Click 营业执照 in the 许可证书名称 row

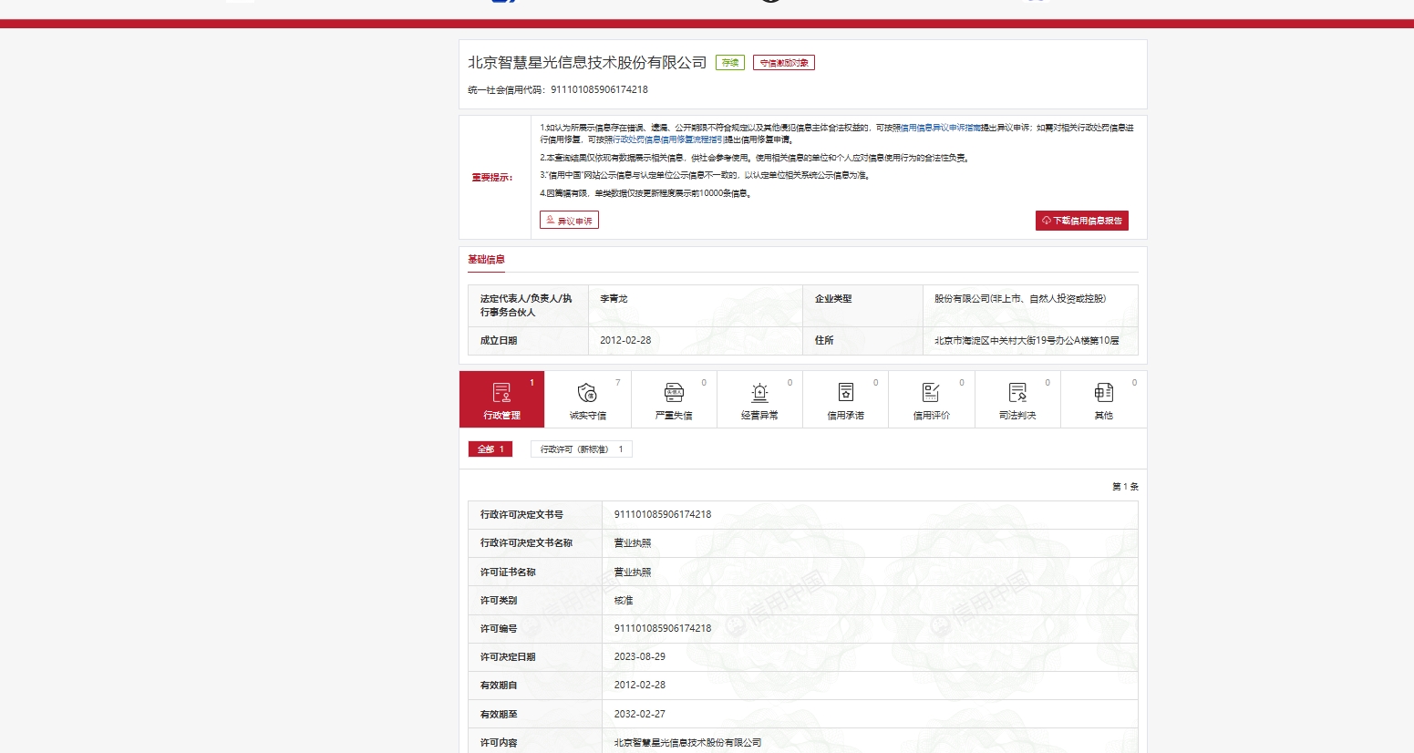pyautogui.click(x=633, y=572)
